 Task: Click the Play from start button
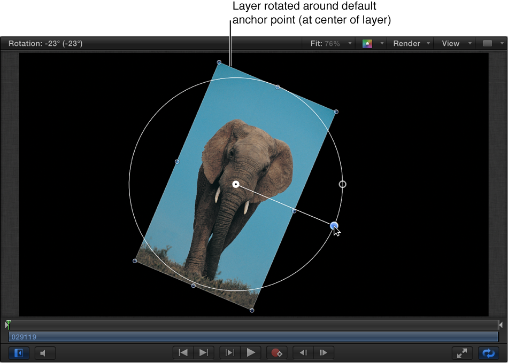[x=230, y=352]
